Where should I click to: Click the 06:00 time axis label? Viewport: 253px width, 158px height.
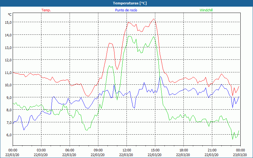(x=70, y=150)
